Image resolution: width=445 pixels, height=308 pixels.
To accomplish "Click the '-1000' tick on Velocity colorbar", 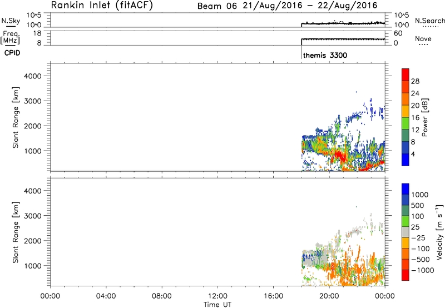I will pyautogui.click(x=423, y=270).
